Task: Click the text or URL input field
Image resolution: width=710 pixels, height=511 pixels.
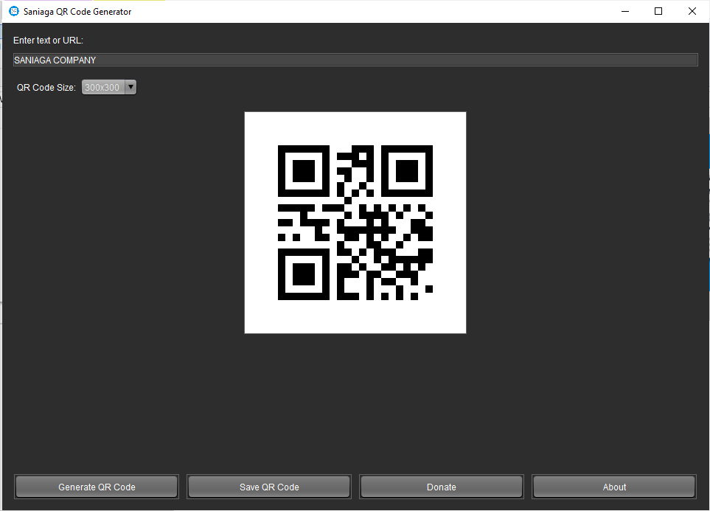Action: 355,60
